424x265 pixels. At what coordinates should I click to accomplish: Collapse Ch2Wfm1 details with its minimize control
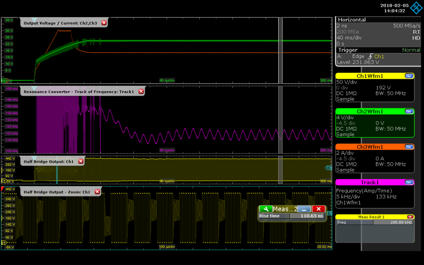(409, 111)
